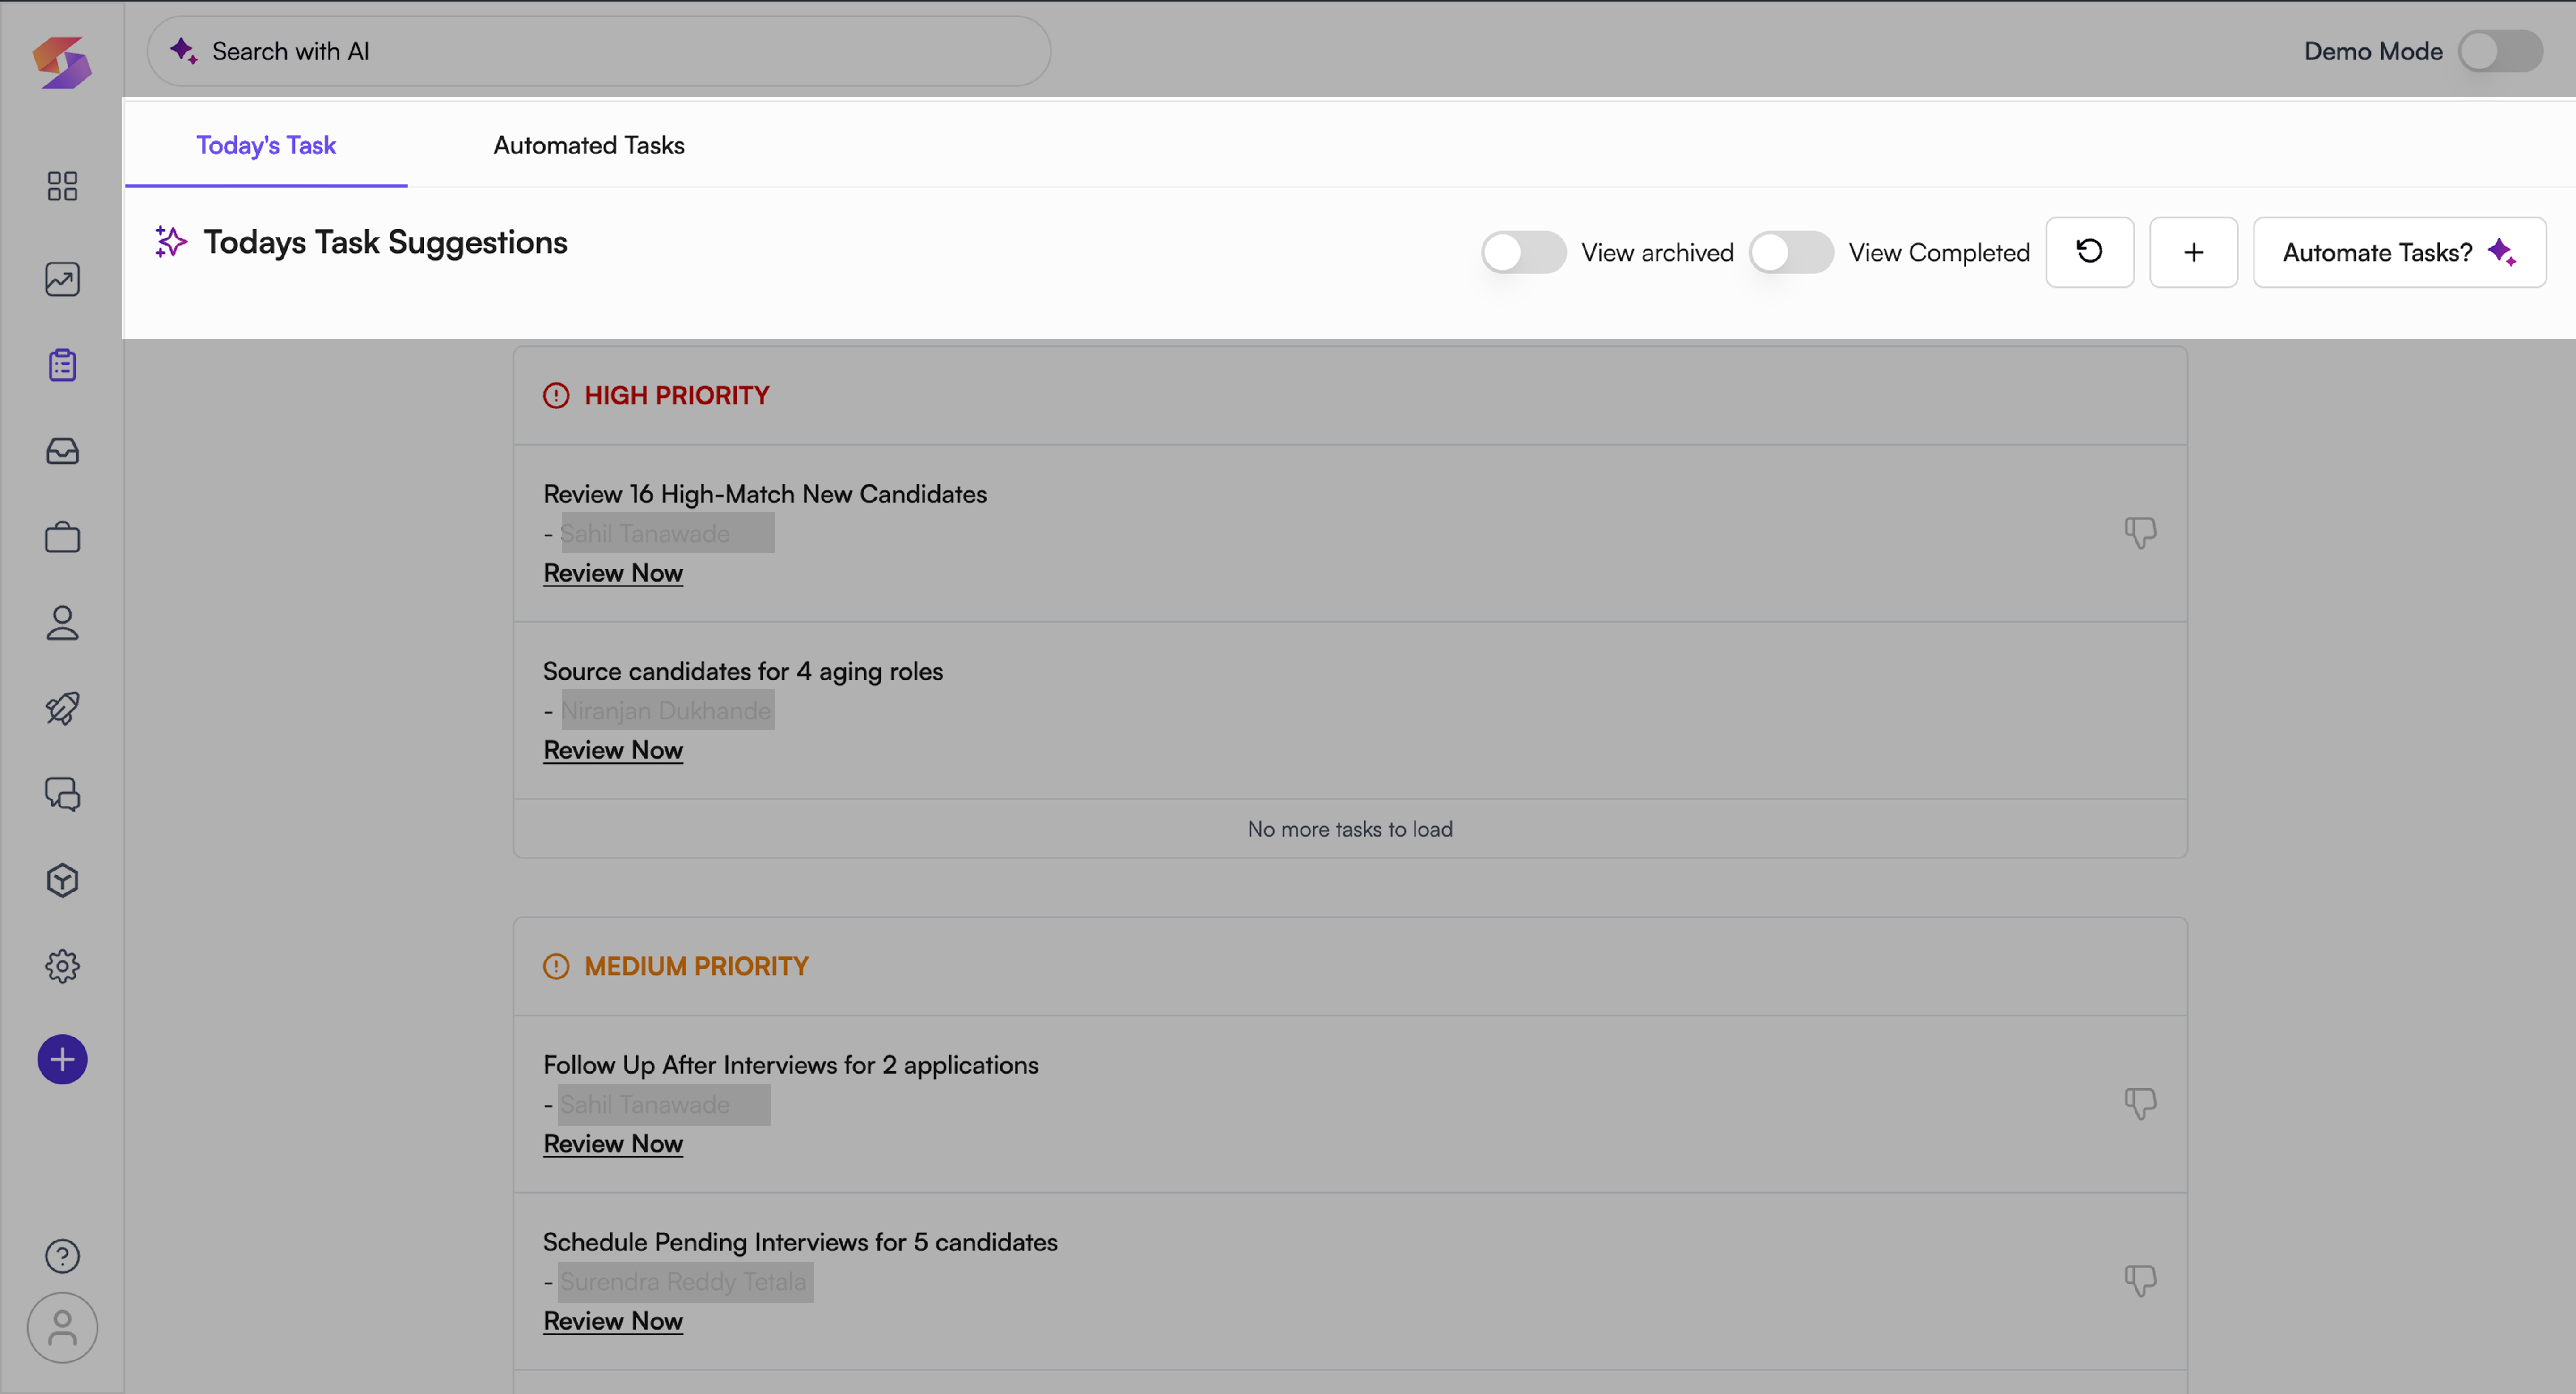The width and height of the screenshot is (2576, 1394).
Task: Open the help question mark icon
Action: pyautogui.click(x=62, y=1256)
